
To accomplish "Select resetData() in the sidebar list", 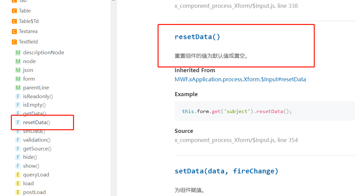I will 37,122.
